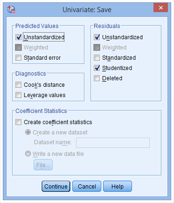Enable Leverage values diagnostic
Viewport: 174px width, 203px height.
(x=19, y=95)
